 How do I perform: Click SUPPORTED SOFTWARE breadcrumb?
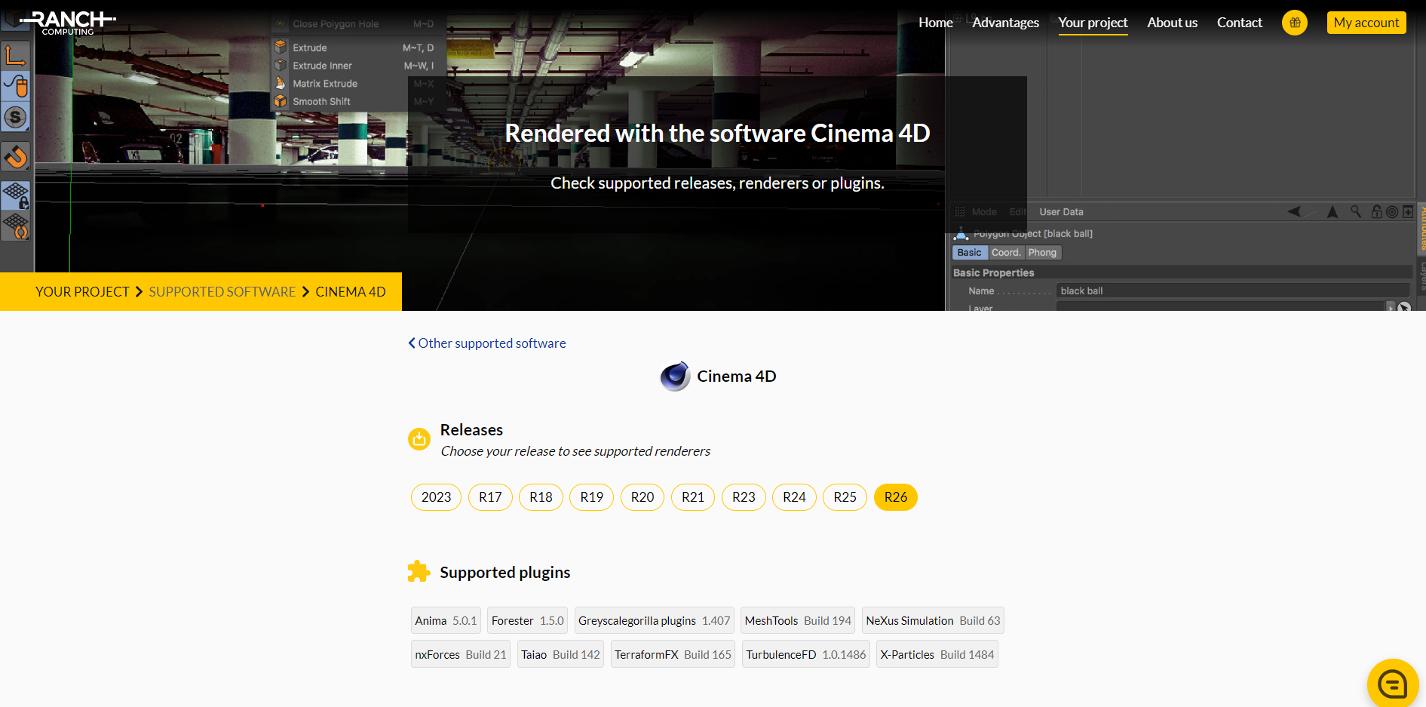point(222,292)
